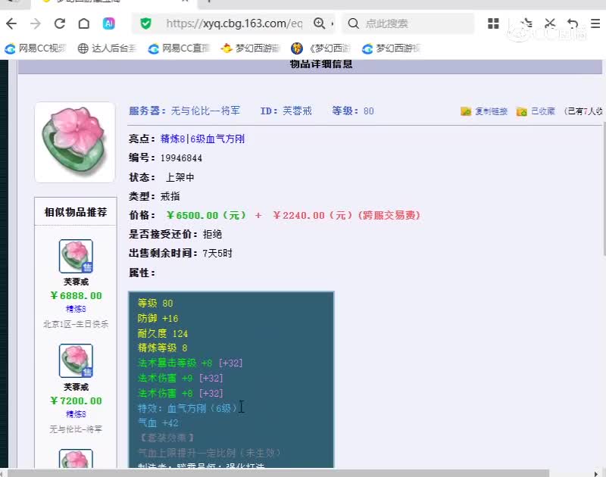The height and width of the screenshot is (477, 606).
Task: Reload the current page
Action: (60, 24)
